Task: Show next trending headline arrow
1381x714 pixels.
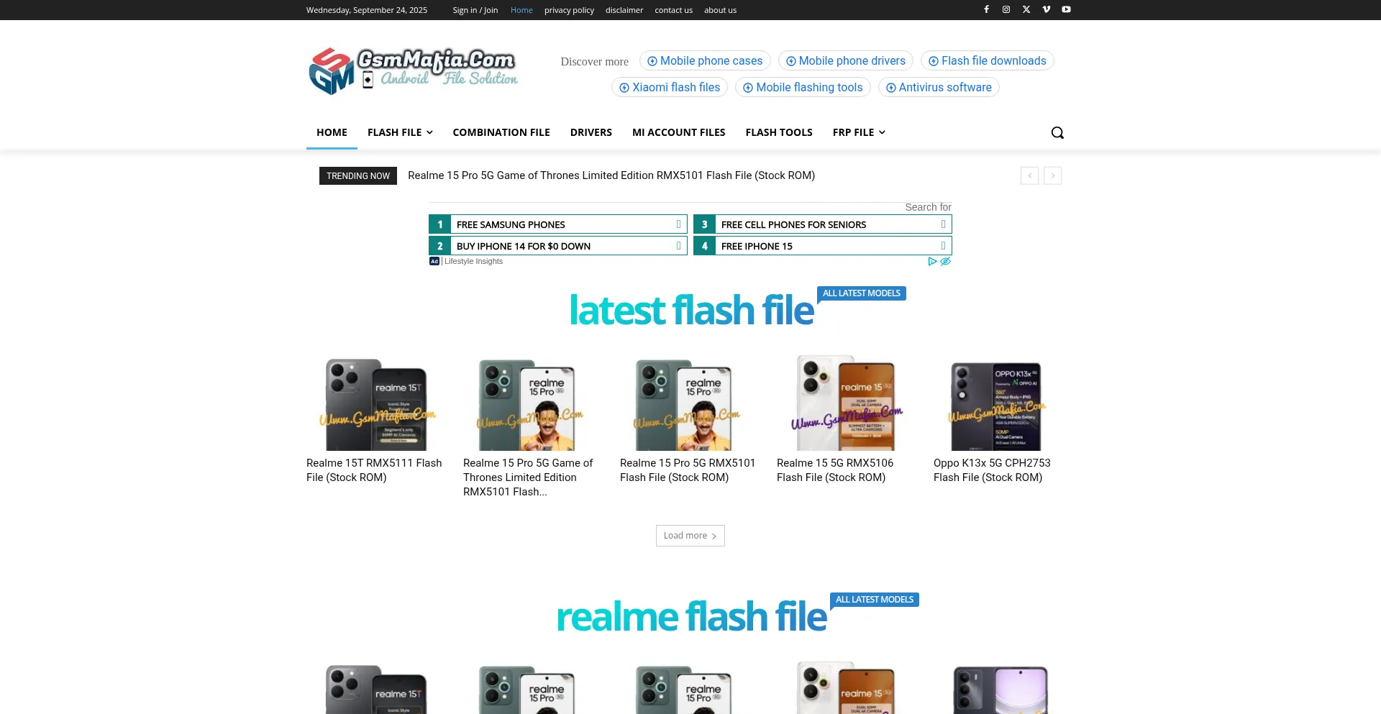Action: [1053, 175]
